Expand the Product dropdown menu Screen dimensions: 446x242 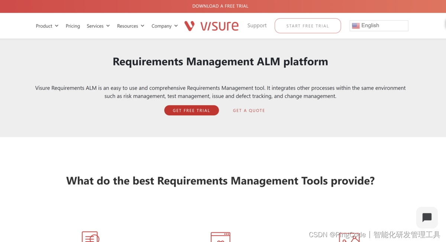47,26
